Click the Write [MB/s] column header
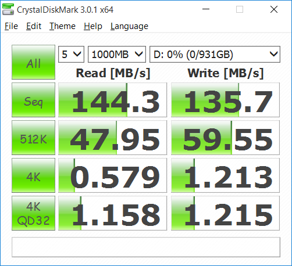 (226, 73)
